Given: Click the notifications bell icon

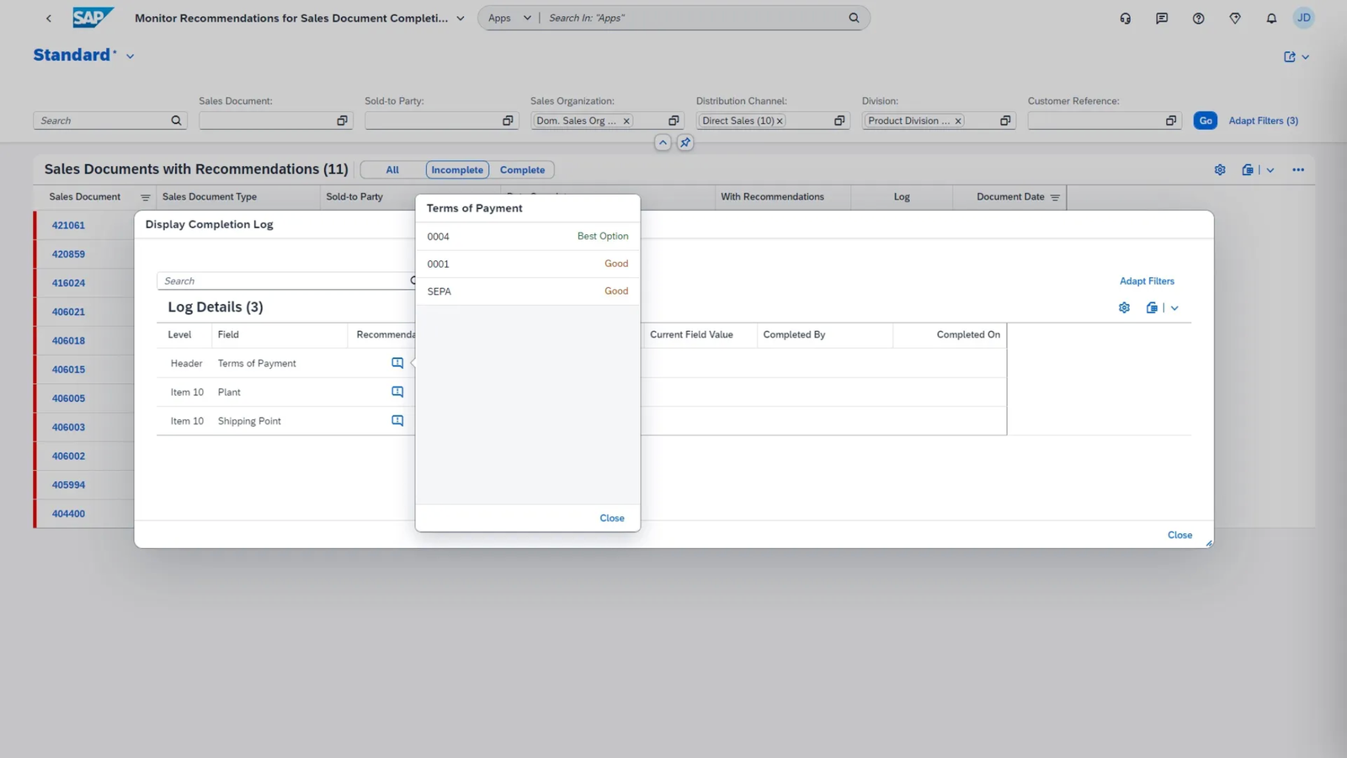Looking at the screenshot, I should [1271, 19].
